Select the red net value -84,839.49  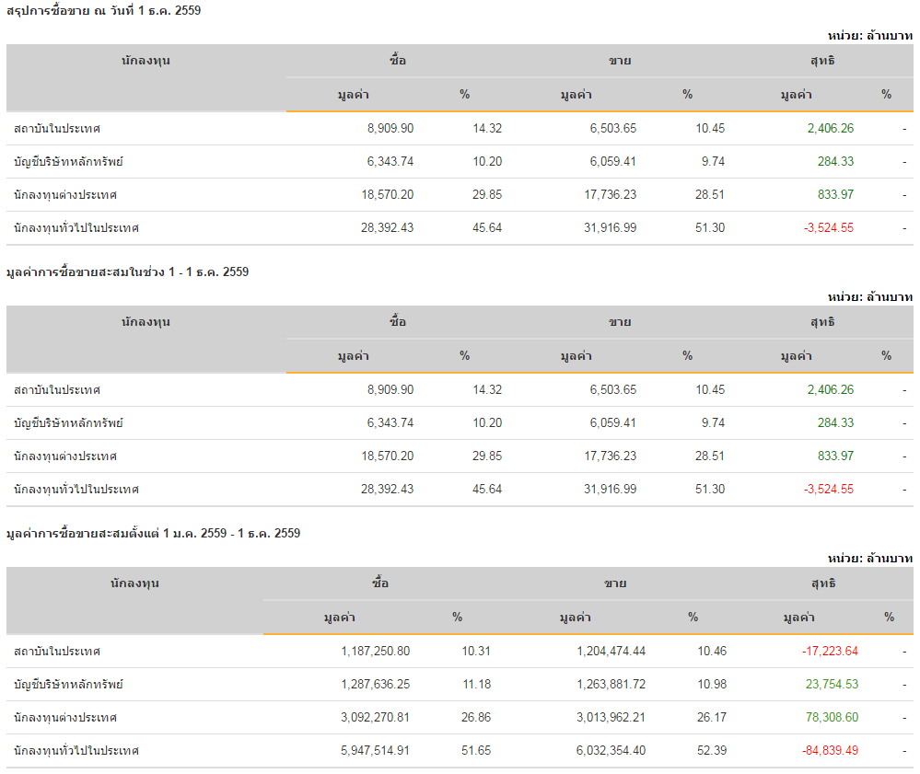[830, 751]
